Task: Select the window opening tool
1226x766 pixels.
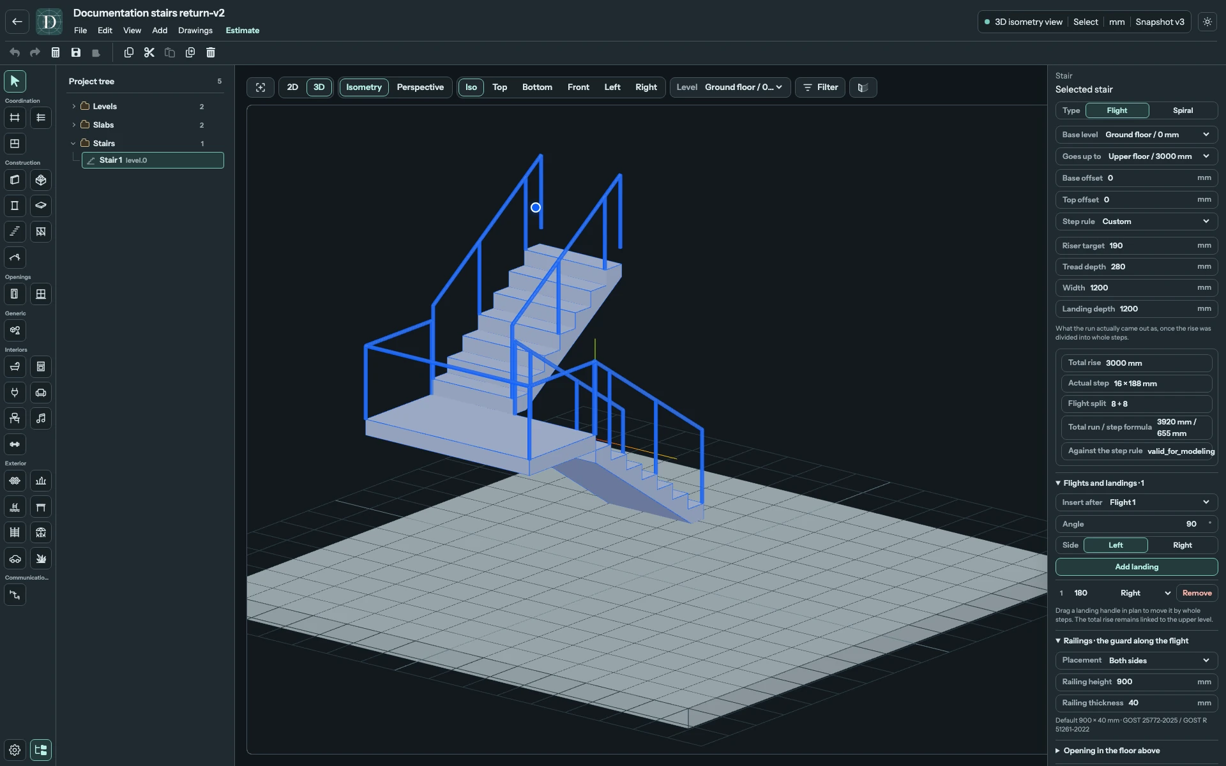Action: [41, 294]
